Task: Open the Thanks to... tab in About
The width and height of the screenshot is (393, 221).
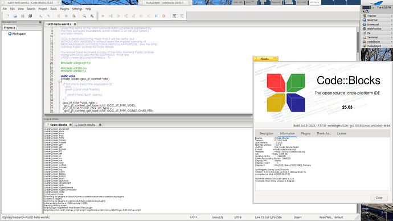Action: [x=324, y=133]
